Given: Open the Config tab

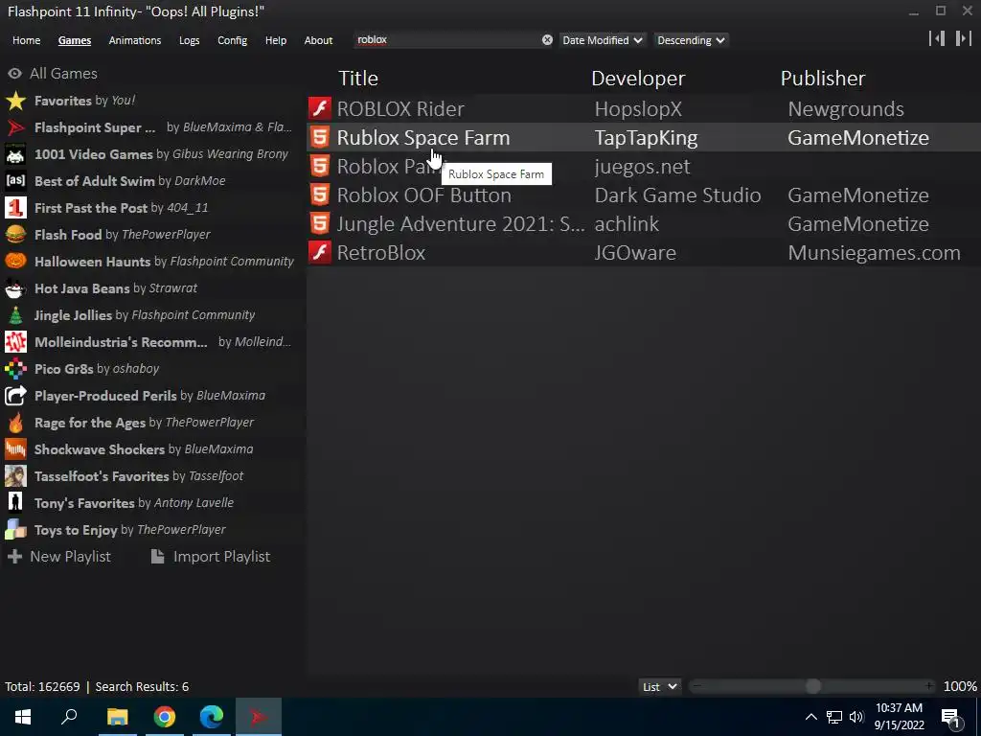Looking at the screenshot, I should 232,40.
